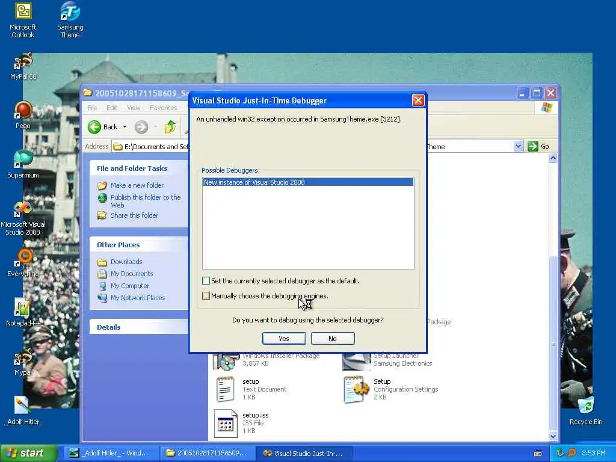Click the taskbar clock showing 3:53 PM
Screen dimensions: 616x462
coord(593,453)
